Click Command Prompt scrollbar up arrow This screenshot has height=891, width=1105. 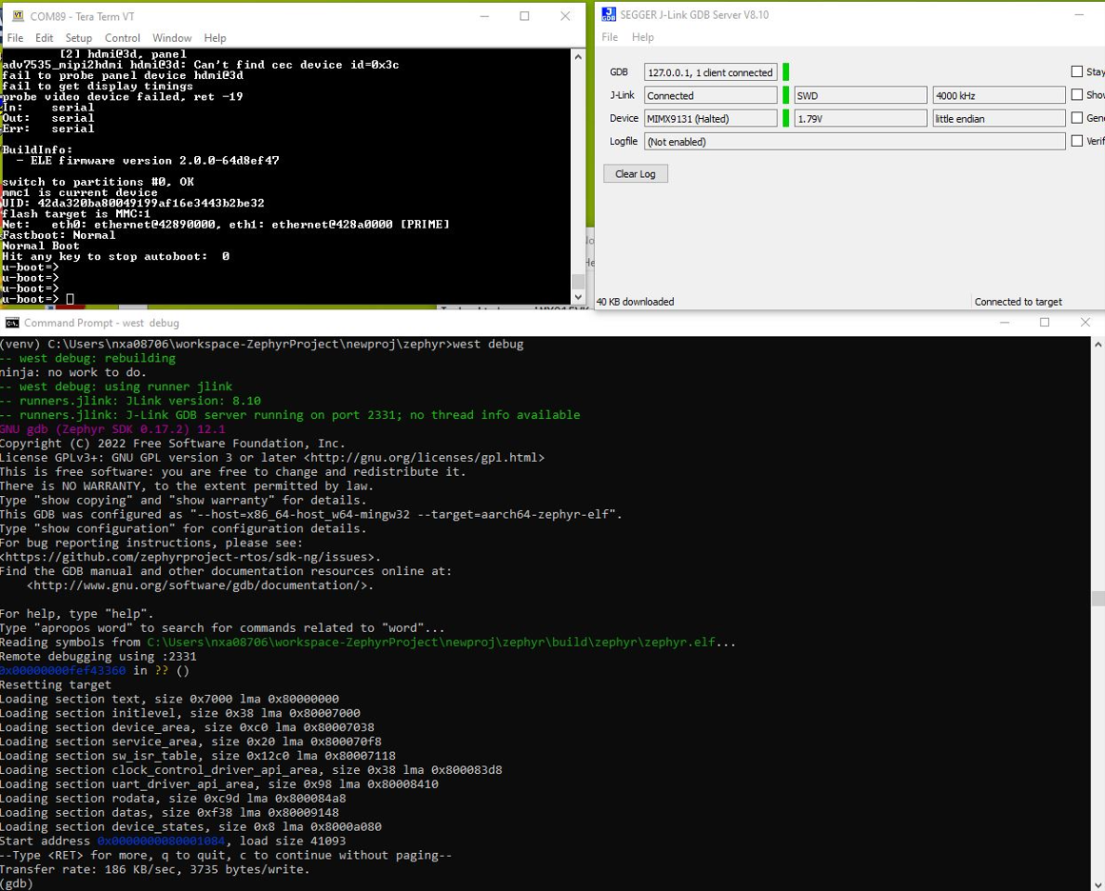1098,344
